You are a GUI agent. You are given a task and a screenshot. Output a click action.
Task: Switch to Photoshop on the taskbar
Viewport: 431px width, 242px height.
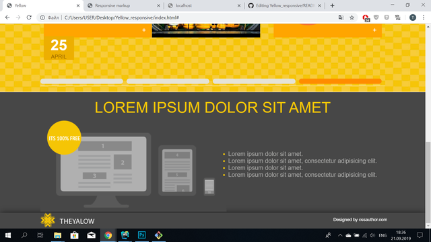click(142, 235)
